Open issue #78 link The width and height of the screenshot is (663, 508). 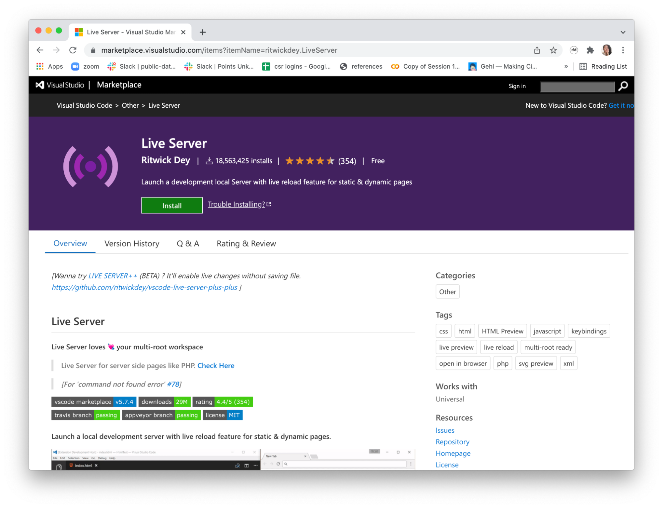[173, 384]
